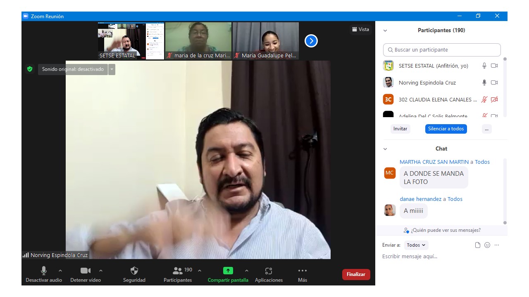The height and width of the screenshot is (297, 529).
Task: Click the Buscar un participante search field
Action: pyautogui.click(x=442, y=49)
